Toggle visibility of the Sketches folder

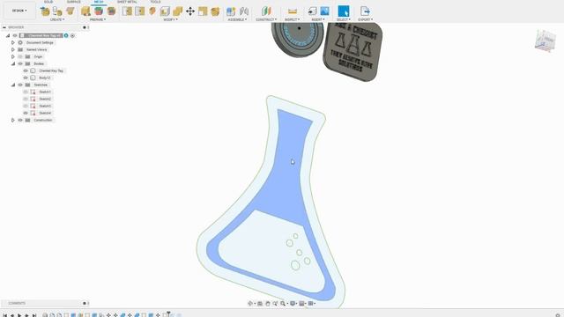(x=20, y=85)
